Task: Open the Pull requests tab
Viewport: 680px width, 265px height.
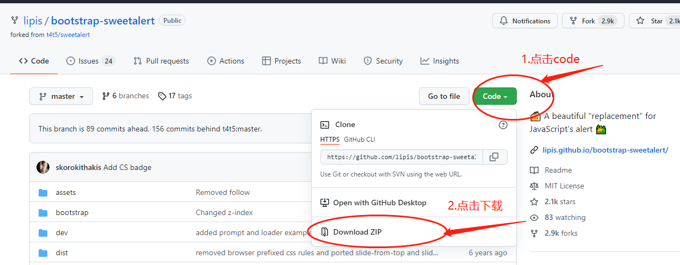Action: [161, 61]
